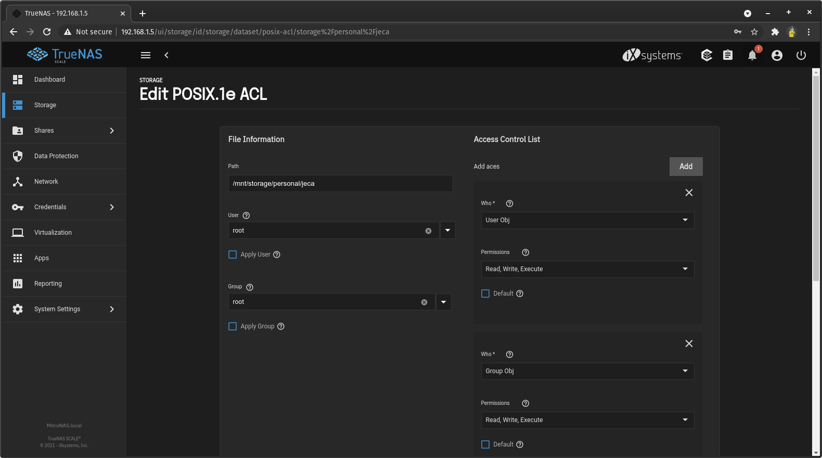
Task: Click the power button icon
Action: (801, 55)
